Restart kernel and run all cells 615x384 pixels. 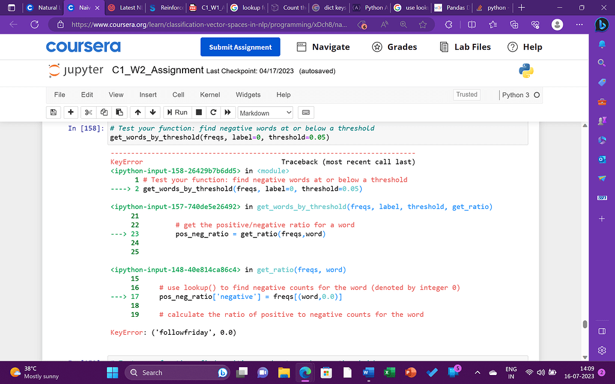[x=228, y=112]
